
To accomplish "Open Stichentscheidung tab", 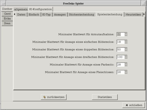I will [81, 15].
